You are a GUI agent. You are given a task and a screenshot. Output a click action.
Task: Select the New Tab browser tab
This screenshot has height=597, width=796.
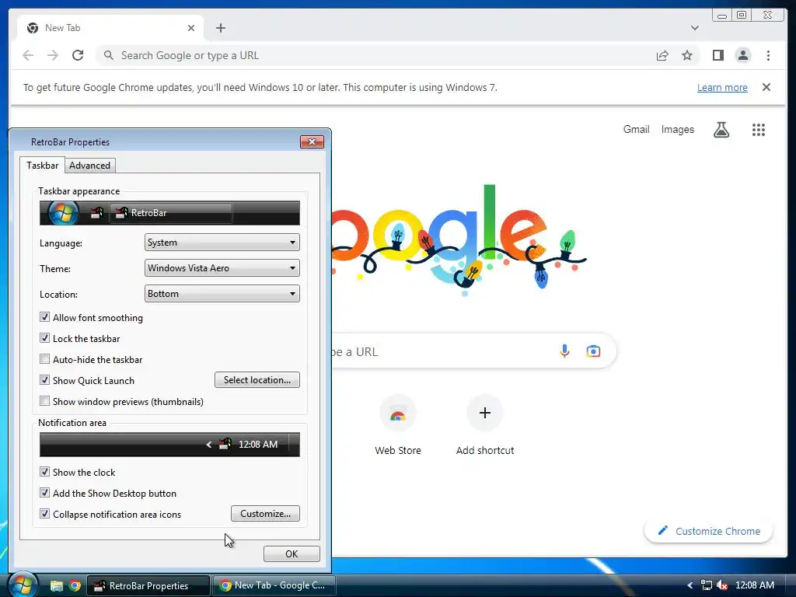(110, 28)
